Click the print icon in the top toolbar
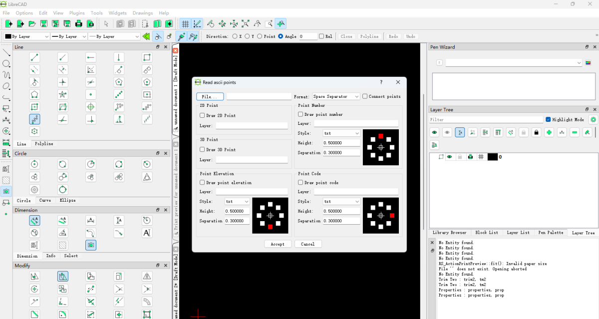599x319 pixels. coord(79,23)
